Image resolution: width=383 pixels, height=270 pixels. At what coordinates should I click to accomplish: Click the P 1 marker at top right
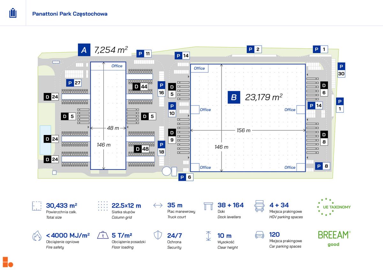coord(321,49)
